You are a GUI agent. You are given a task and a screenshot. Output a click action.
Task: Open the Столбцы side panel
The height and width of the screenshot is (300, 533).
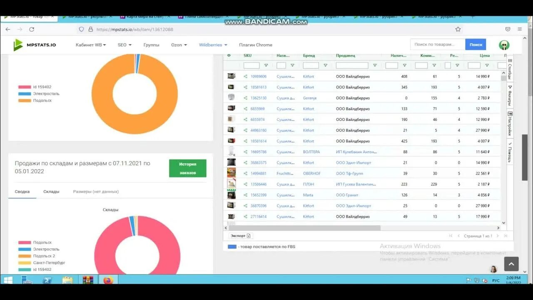tap(510, 70)
